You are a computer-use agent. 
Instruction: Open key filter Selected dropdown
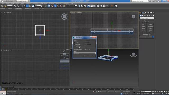click(x=146, y=92)
